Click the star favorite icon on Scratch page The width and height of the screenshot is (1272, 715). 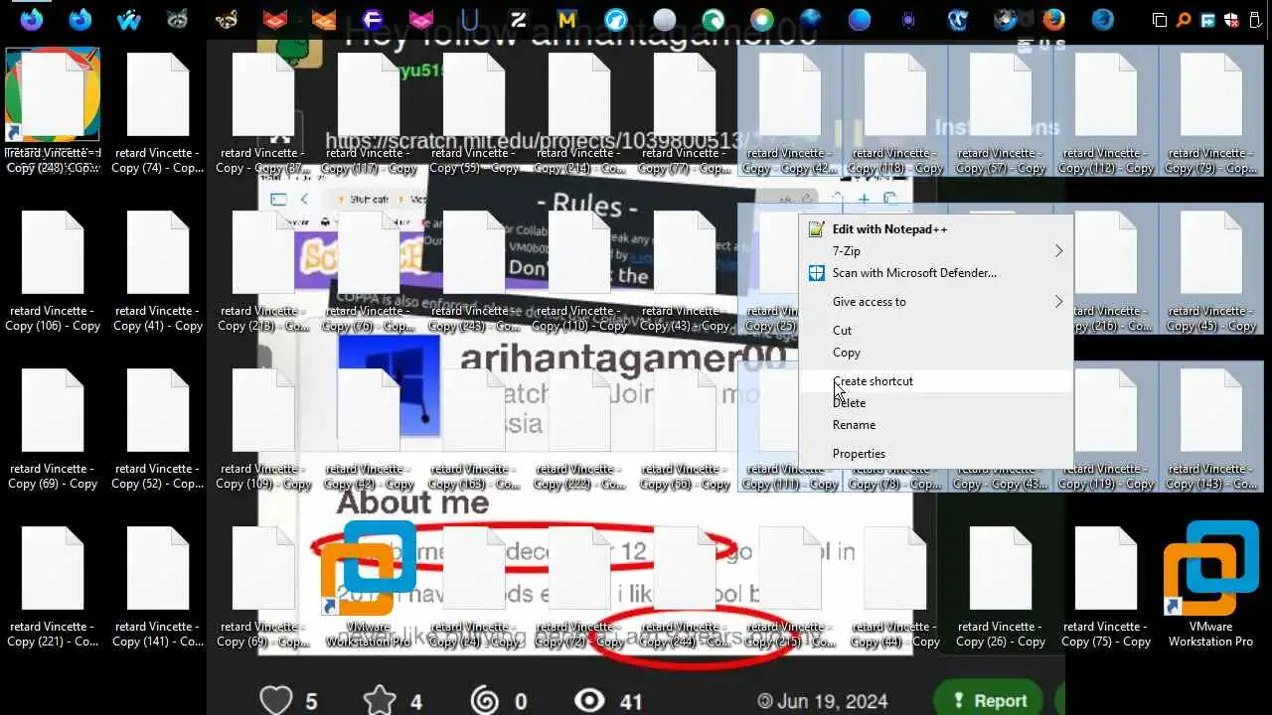pyautogui.click(x=380, y=701)
